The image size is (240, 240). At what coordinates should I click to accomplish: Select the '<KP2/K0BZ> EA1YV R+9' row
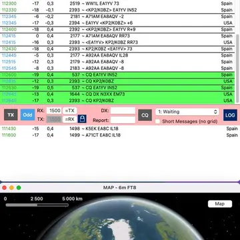[117, 29]
